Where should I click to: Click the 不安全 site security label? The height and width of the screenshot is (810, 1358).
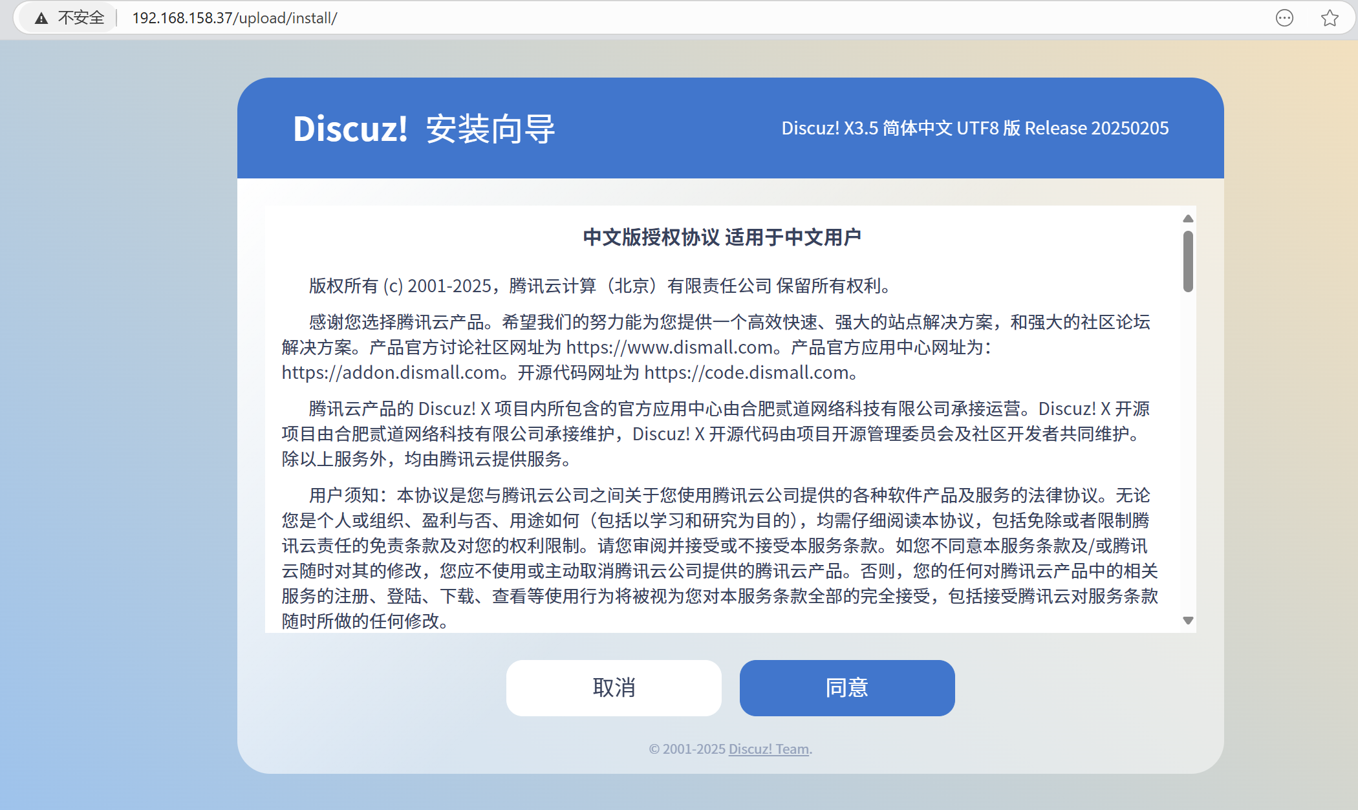81,18
